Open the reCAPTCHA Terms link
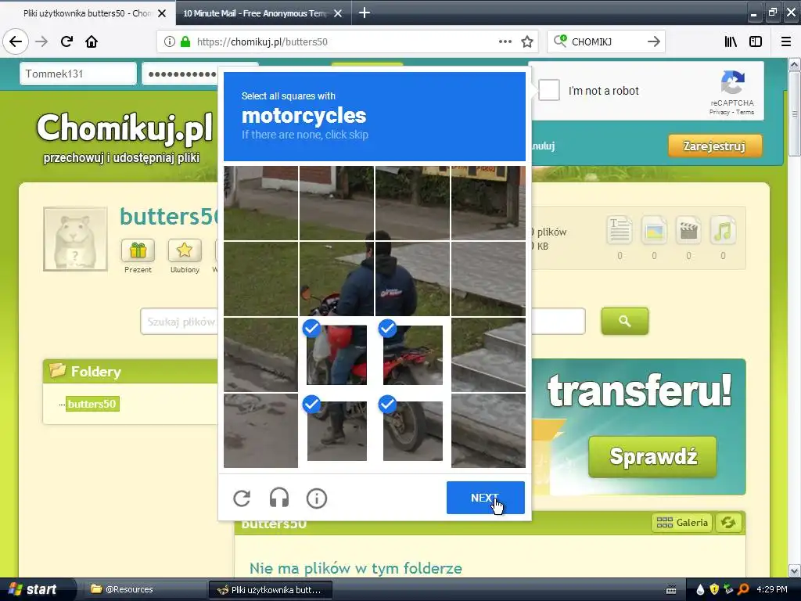This screenshot has height=601, width=801. 745,112
